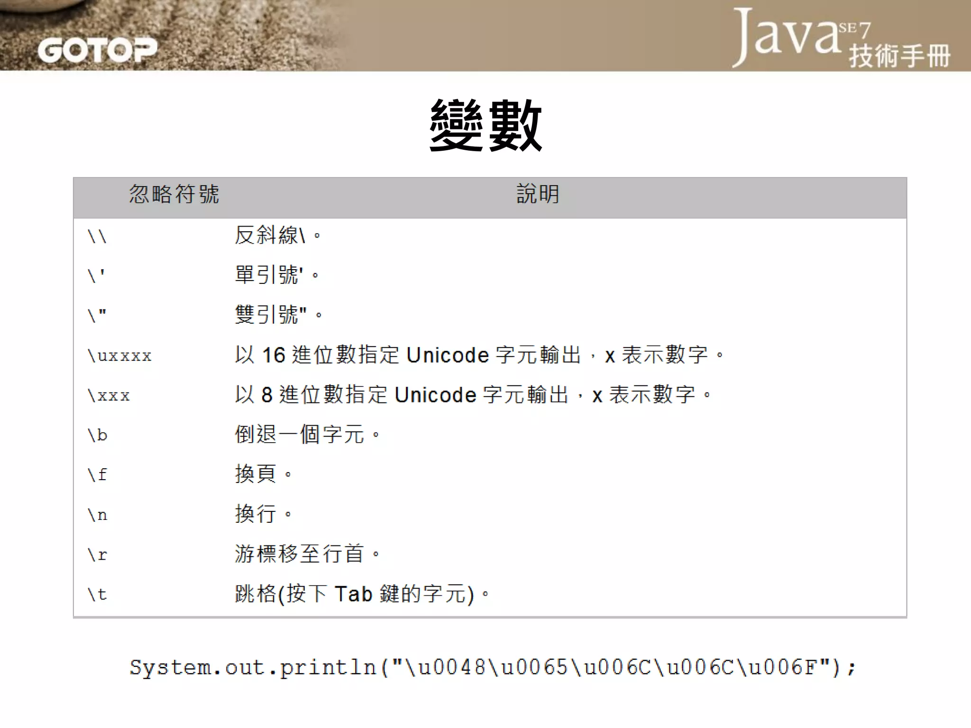Click the \t escape symbol

[x=98, y=594]
